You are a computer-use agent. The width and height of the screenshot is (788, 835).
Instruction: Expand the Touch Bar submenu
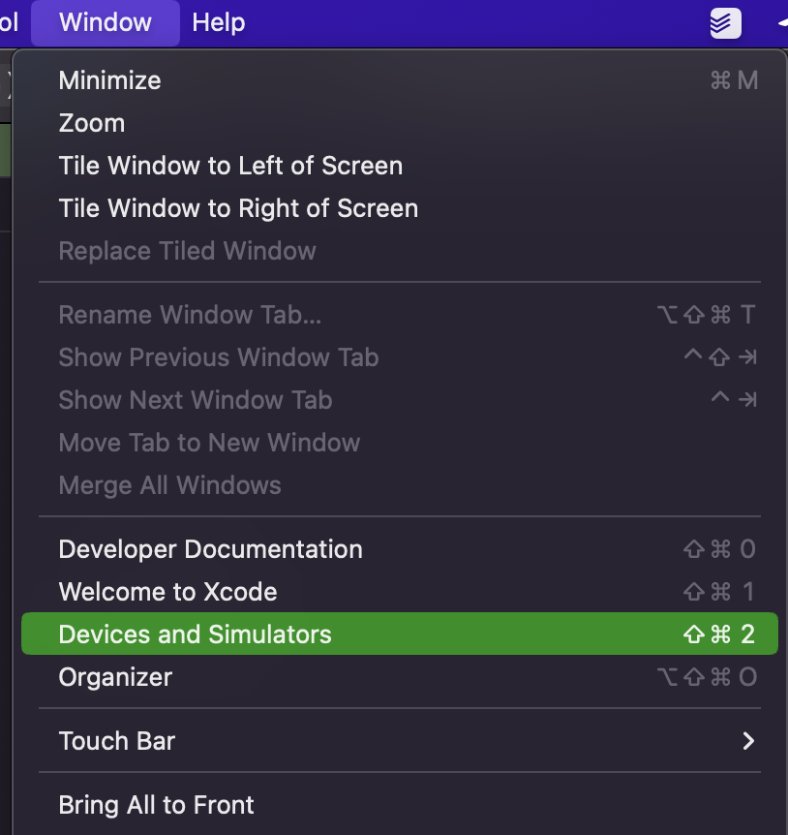[399, 741]
